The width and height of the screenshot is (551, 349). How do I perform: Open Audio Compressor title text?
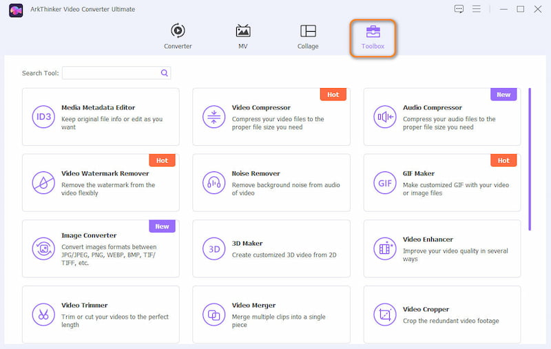[433, 107]
